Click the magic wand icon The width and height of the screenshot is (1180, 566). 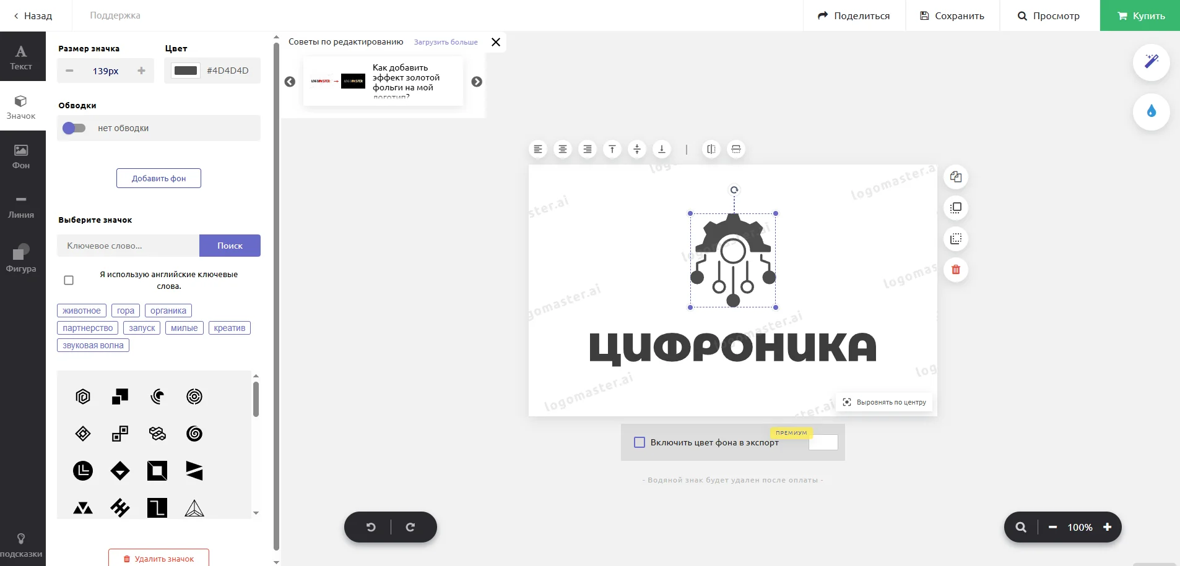[1152, 61]
